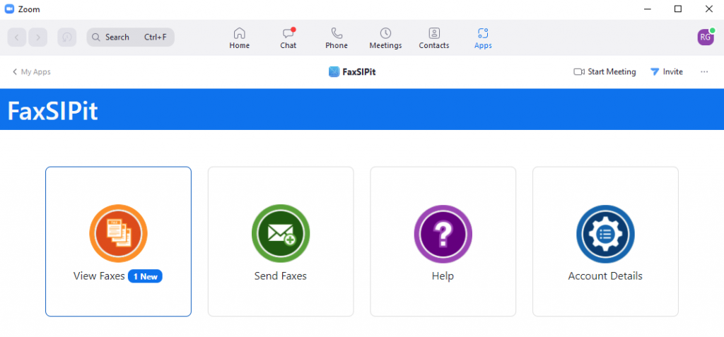Screen dimensions: 724x337
Task: Select the Apps tab
Action: click(x=483, y=38)
